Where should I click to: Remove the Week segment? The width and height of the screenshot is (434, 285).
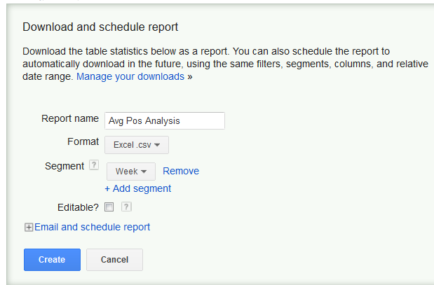(181, 171)
